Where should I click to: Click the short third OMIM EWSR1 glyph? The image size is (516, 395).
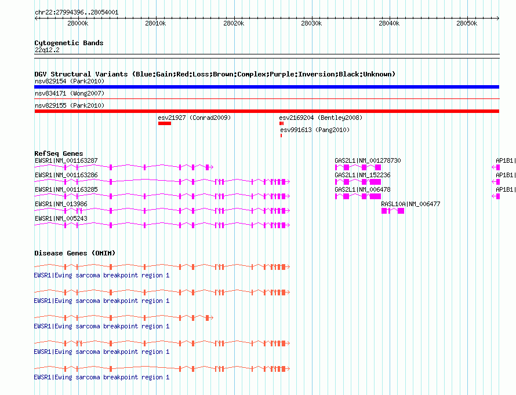point(123,318)
